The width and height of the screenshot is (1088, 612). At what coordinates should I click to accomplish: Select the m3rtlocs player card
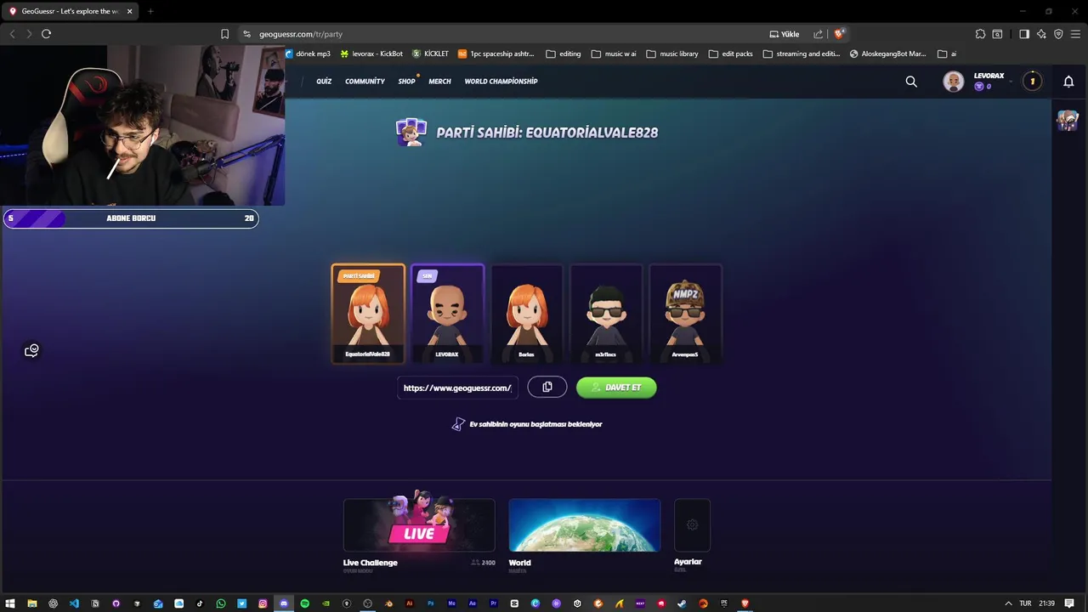606,314
